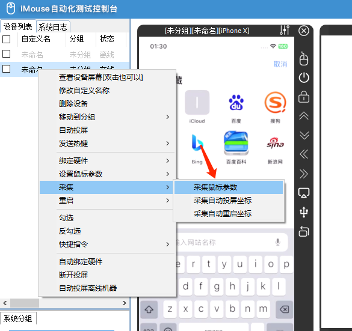Expand the 发送热键 submenu
Screen dimensions: 352x331
click(x=107, y=144)
